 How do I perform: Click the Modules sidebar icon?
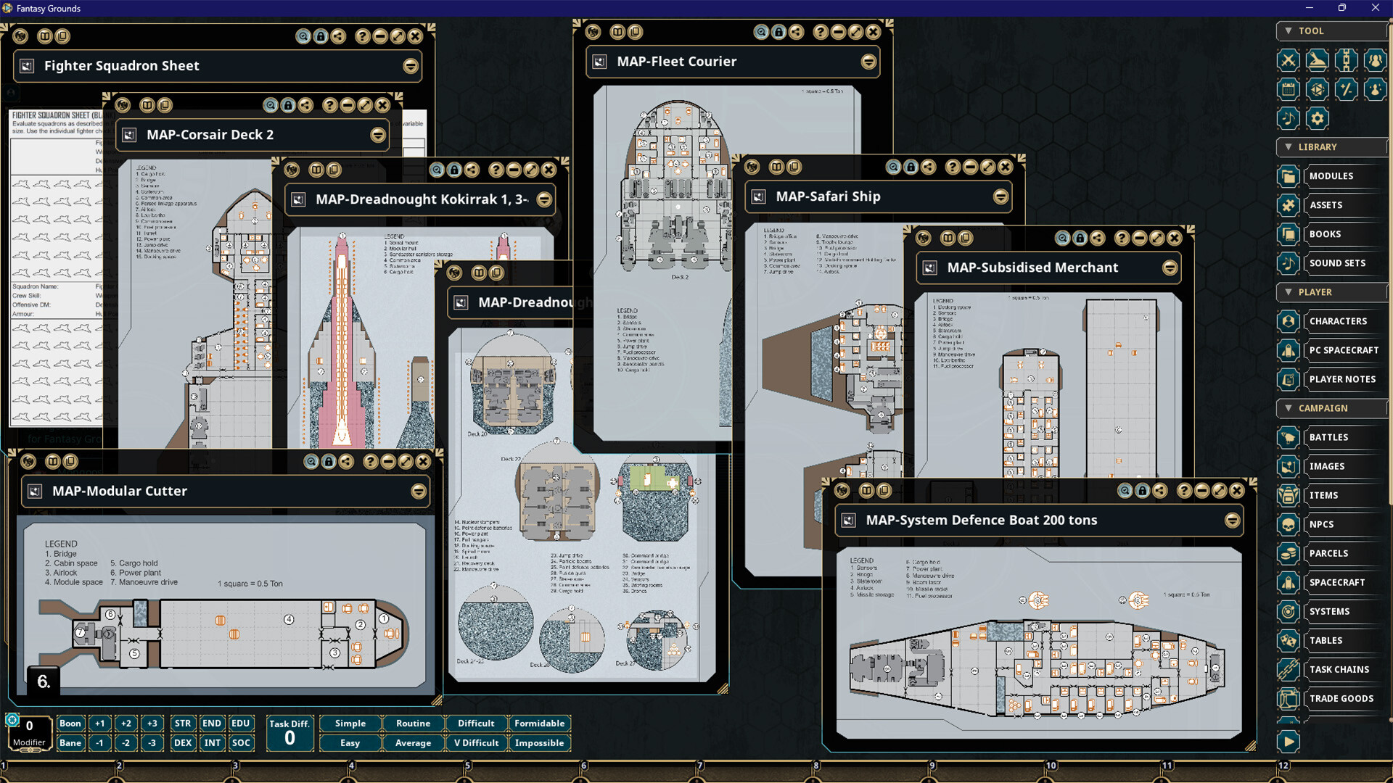click(1289, 176)
